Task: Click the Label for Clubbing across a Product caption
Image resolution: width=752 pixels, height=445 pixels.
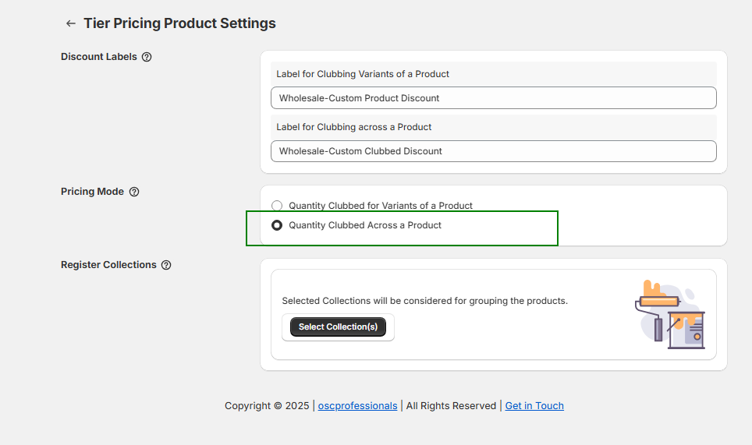Action: pos(354,127)
